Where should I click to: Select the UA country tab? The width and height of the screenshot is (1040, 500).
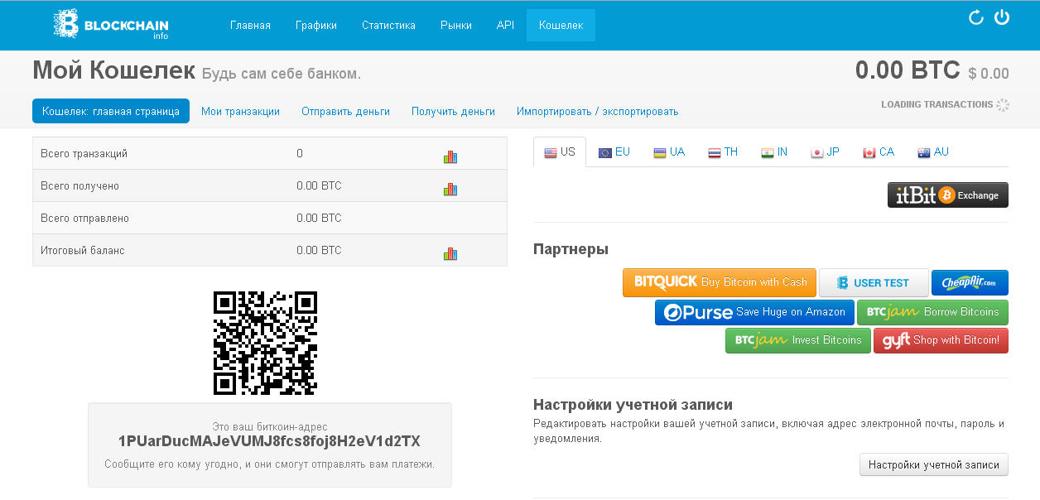coord(669,152)
